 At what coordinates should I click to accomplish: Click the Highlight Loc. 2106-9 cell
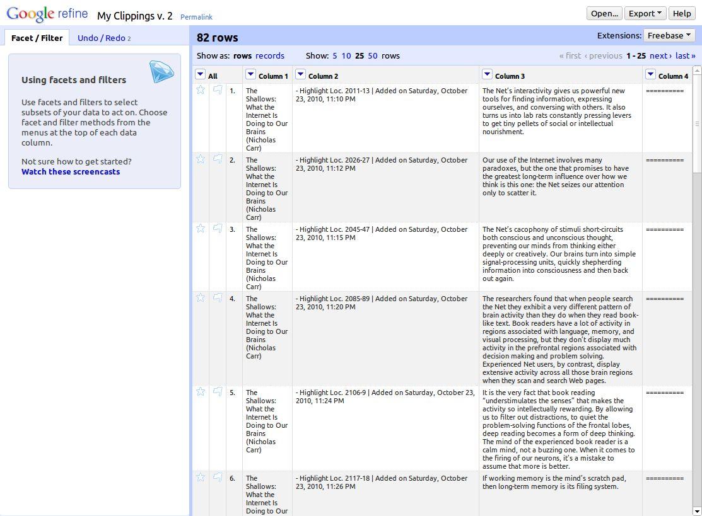tap(385, 428)
